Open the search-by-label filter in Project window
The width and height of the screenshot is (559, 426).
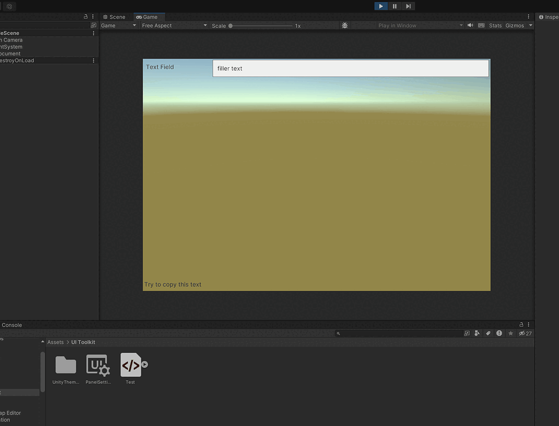click(x=488, y=333)
